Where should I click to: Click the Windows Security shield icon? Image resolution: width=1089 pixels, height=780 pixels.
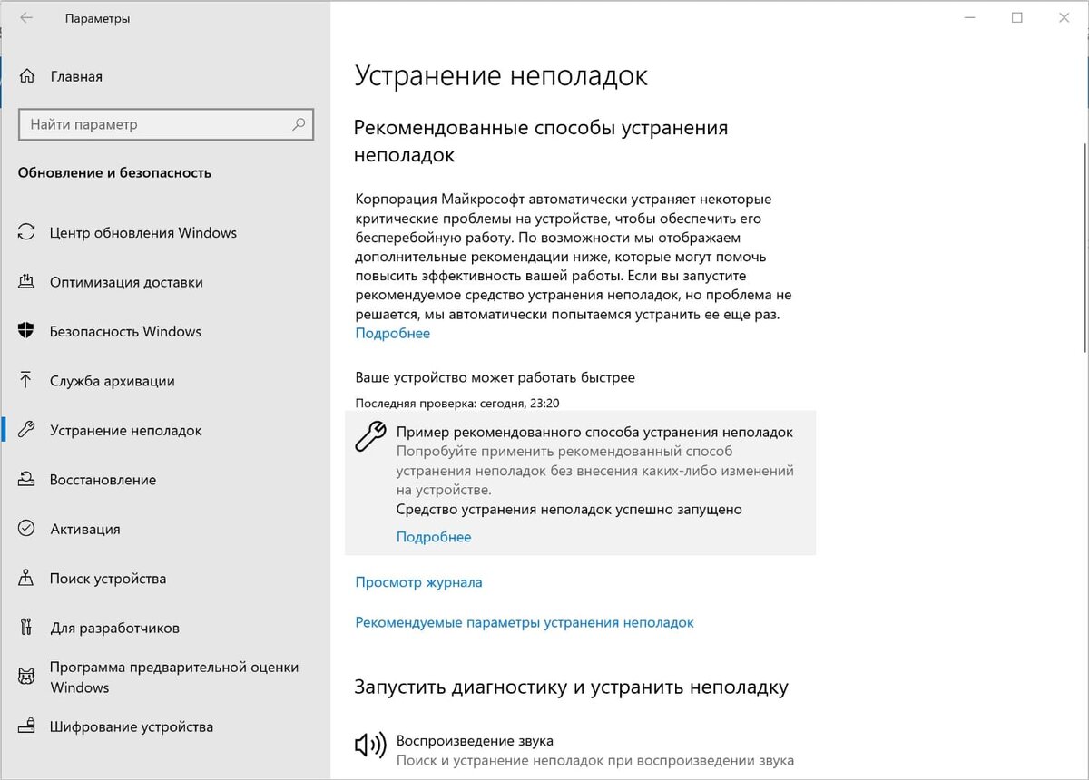pyautogui.click(x=26, y=331)
